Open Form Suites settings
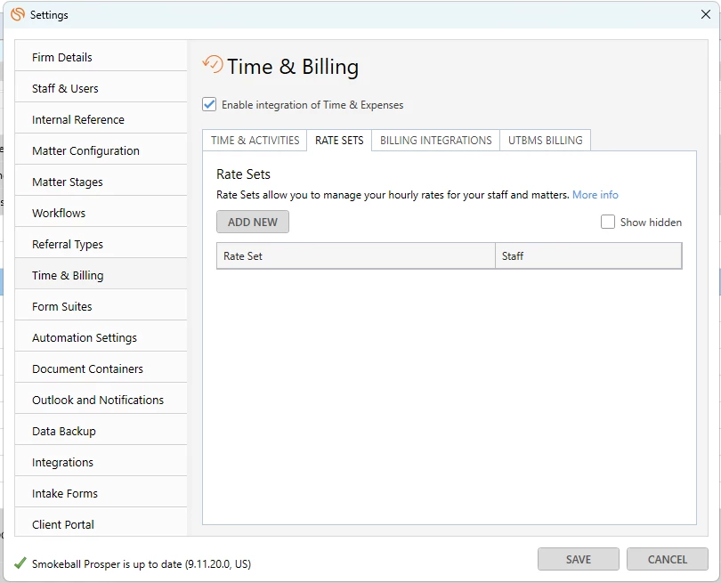Image resolution: width=721 pixels, height=583 pixels. (x=101, y=306)
